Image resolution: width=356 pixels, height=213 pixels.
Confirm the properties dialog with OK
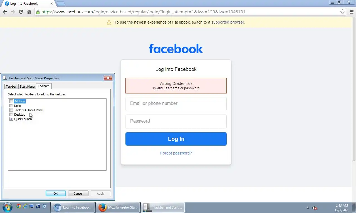tap(56, 194)
